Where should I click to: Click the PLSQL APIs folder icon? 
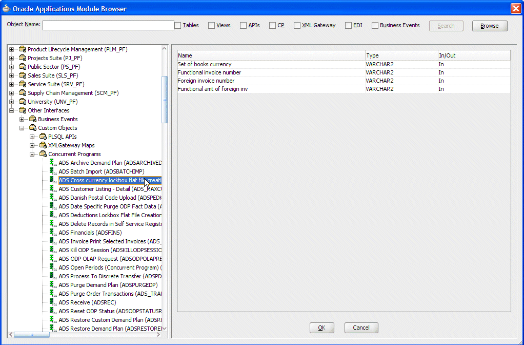pyautogui.click(x=43, y=136)
